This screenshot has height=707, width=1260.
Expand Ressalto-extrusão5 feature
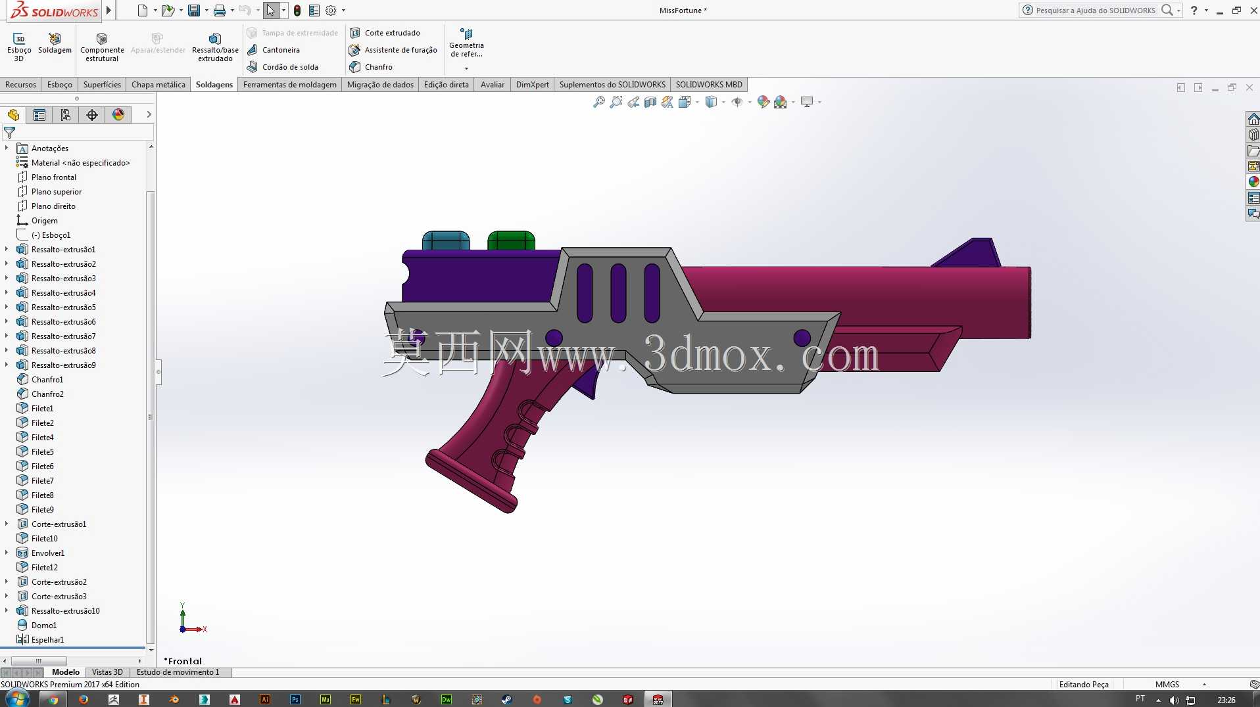click(7, 308)
